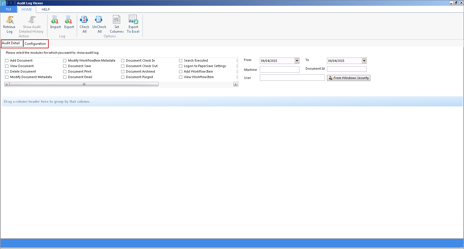Check the Document Check Out option
Viewport: 464px width, 249px height.
pos(123,66)
